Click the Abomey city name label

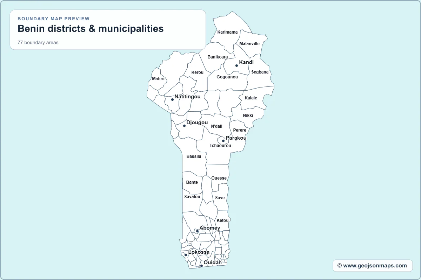pos(210,228)
